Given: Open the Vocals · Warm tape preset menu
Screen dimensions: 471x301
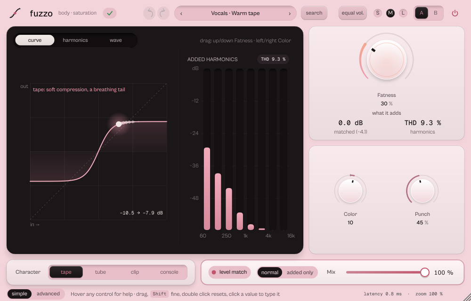Looking at the screenshot, I should pyautogui.click(x=235, y=13).
